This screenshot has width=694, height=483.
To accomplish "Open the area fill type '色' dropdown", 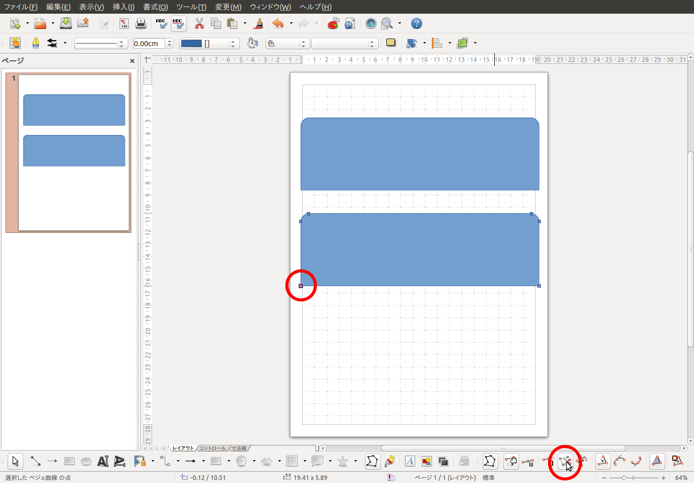I will tap(287, 44).
